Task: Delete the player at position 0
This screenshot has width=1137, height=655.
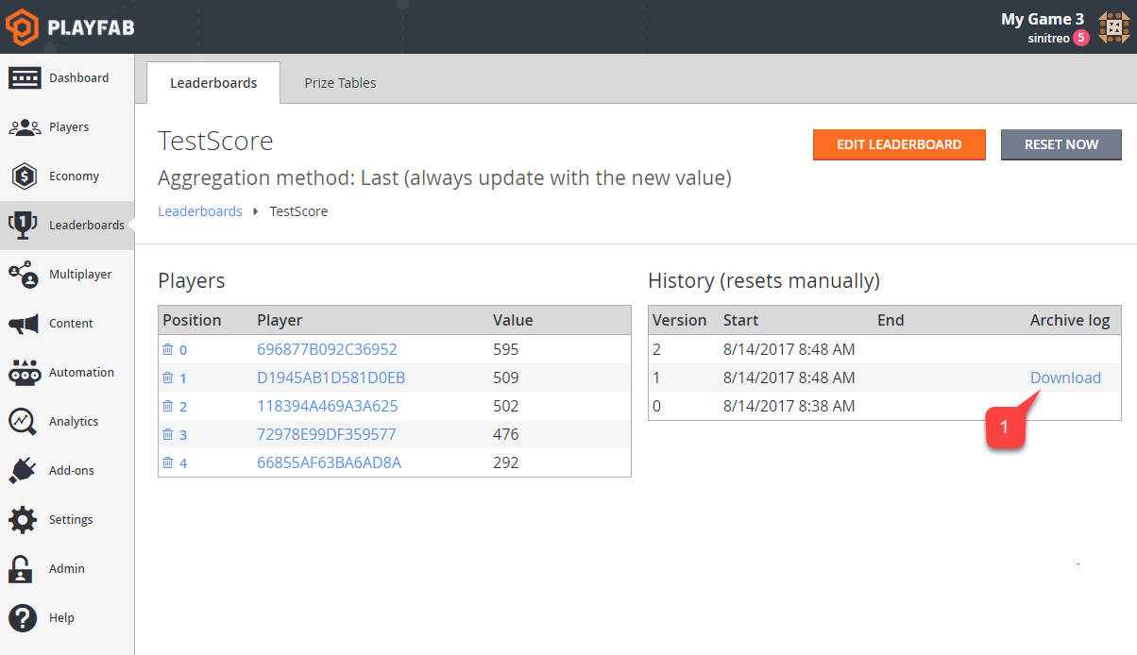Action: click(x=168, y=349)
